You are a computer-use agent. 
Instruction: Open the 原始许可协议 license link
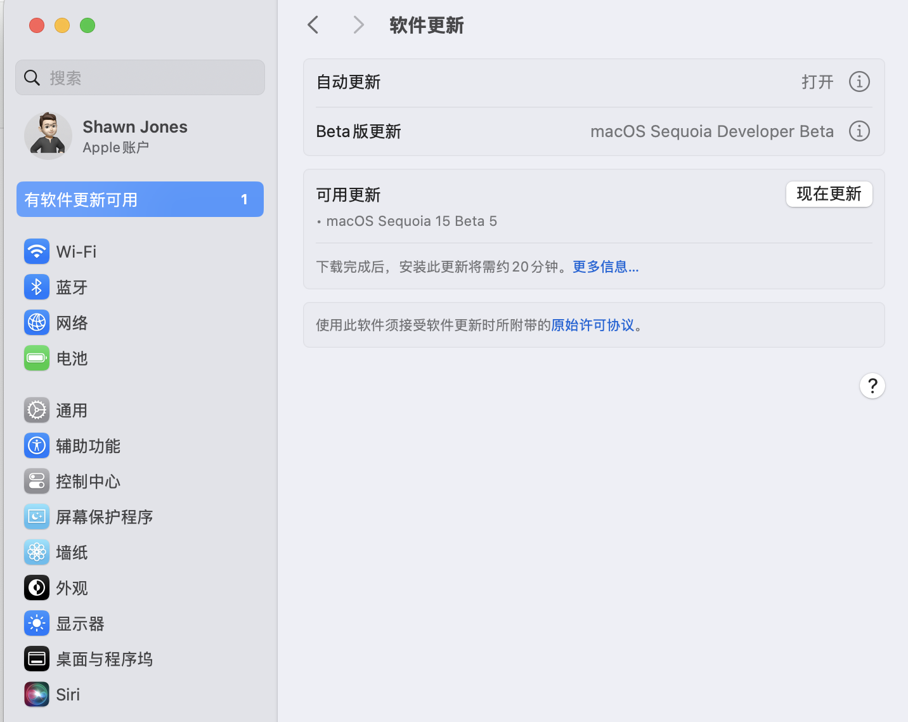593,325
